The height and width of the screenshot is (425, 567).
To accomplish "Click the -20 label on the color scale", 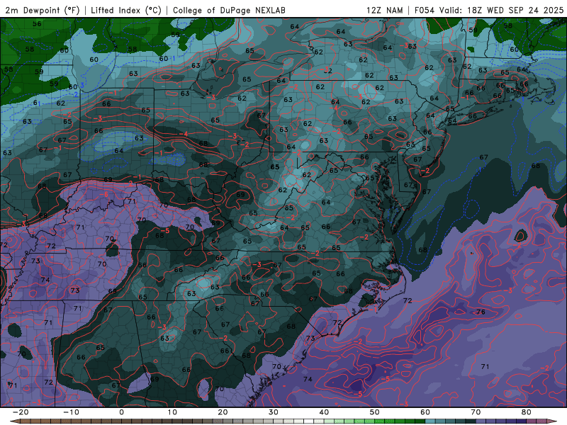I will click(x=21, y=412).
